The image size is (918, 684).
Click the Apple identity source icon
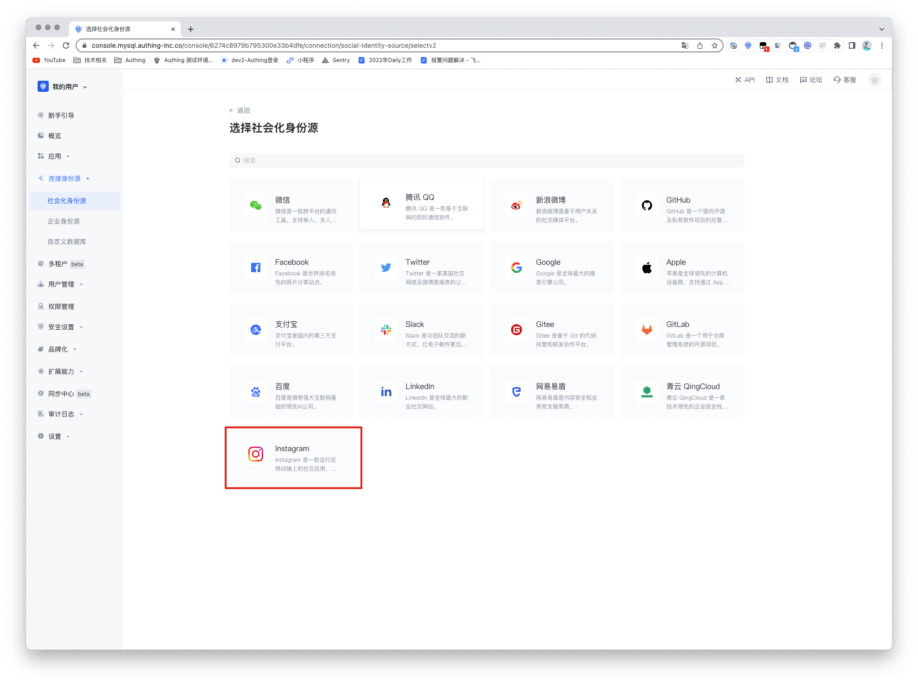[646, 268]
